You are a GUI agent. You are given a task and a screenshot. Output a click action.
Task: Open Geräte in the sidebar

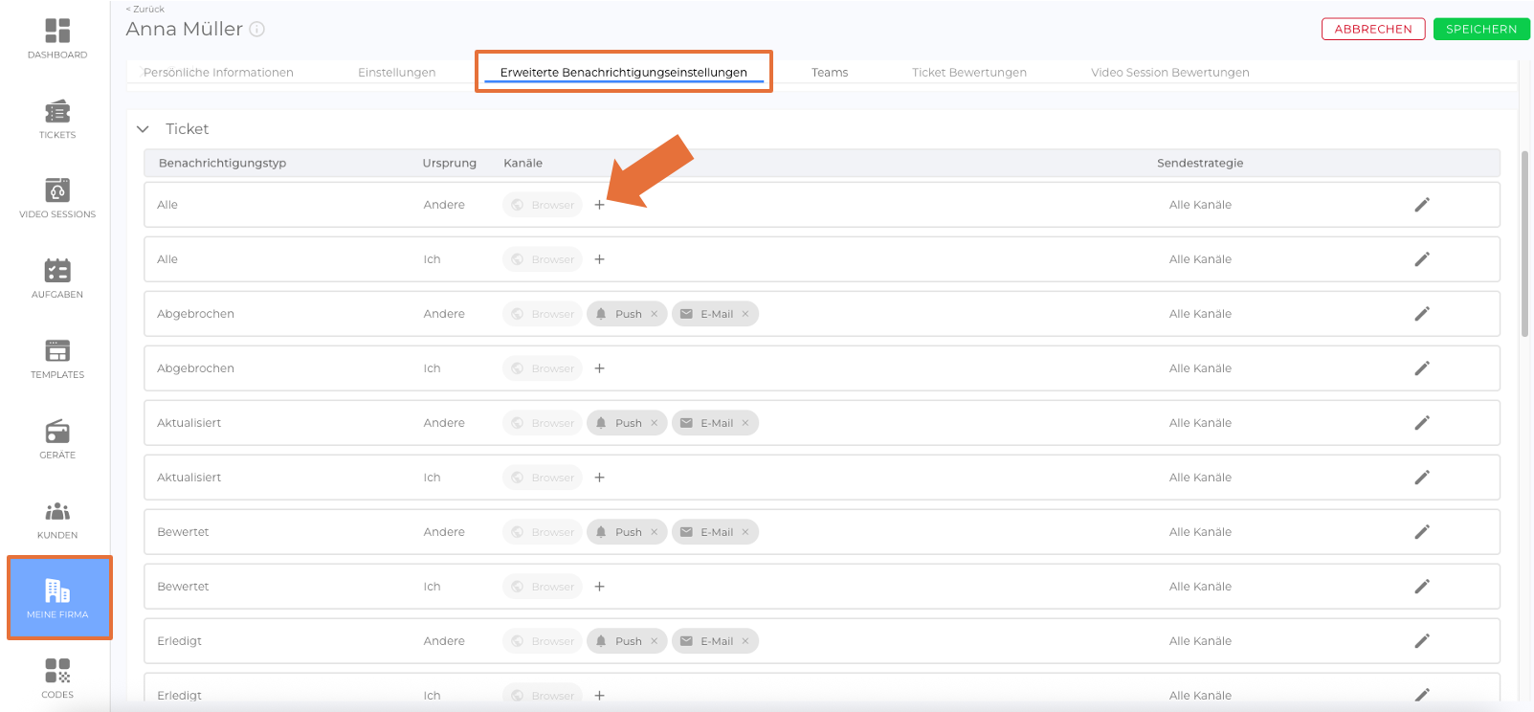pos(57,439)
